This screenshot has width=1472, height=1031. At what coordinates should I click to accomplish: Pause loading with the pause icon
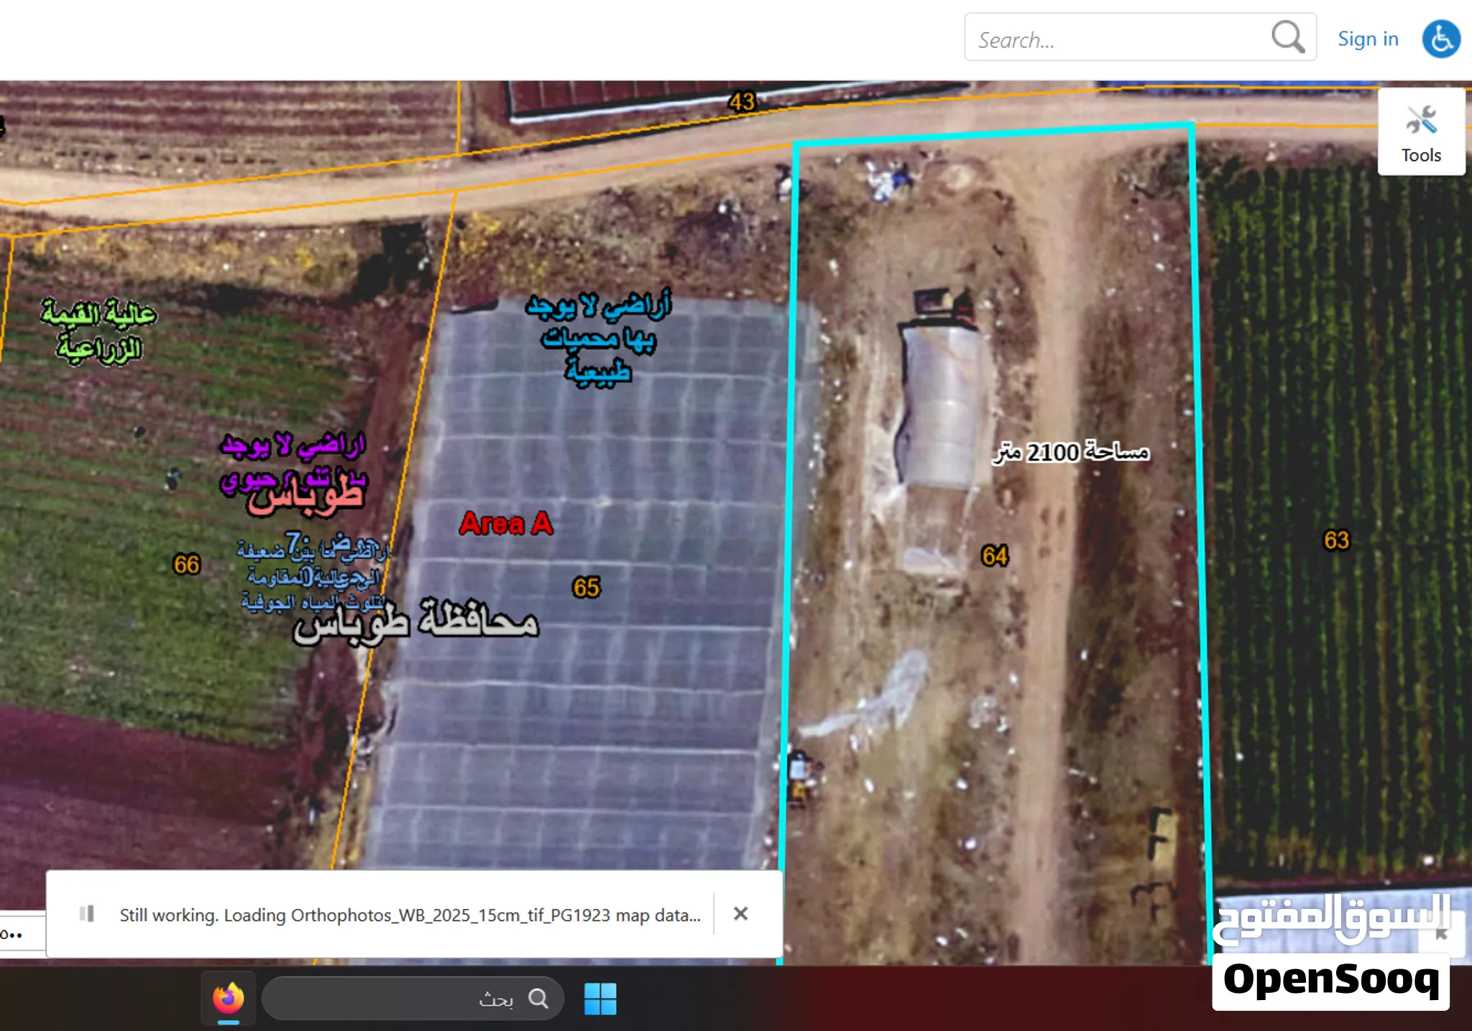click(87, 914)
